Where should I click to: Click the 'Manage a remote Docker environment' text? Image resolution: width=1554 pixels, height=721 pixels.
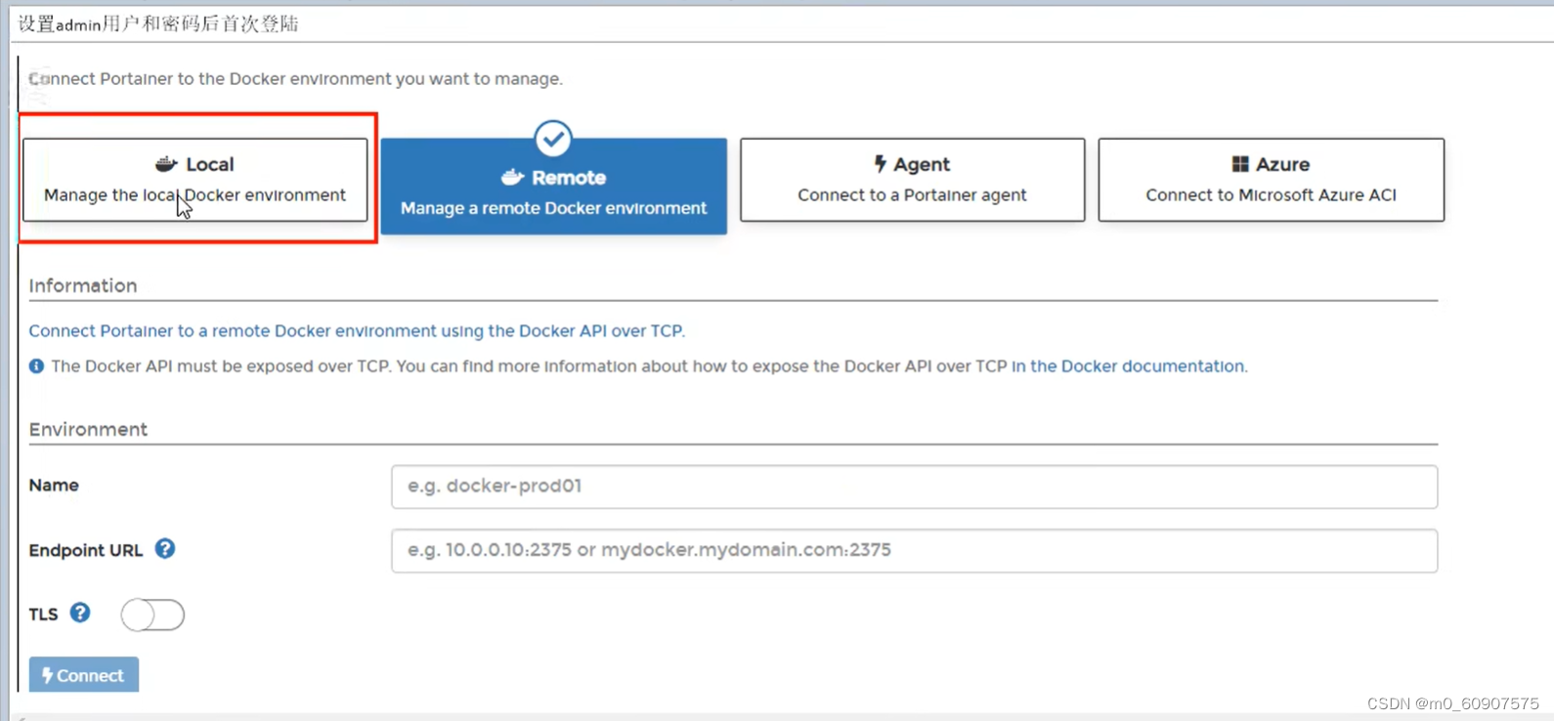click(553, 208)
